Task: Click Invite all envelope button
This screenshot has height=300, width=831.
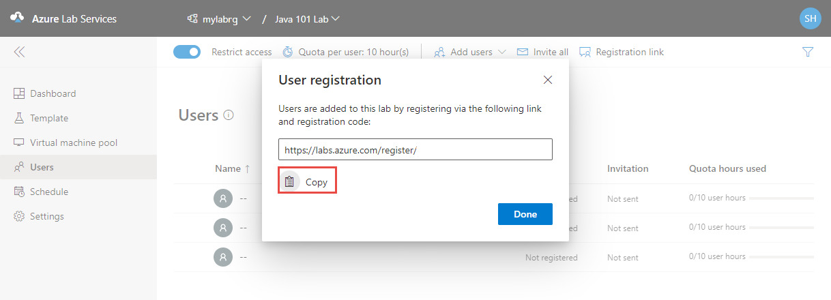Action: point(542,52)
